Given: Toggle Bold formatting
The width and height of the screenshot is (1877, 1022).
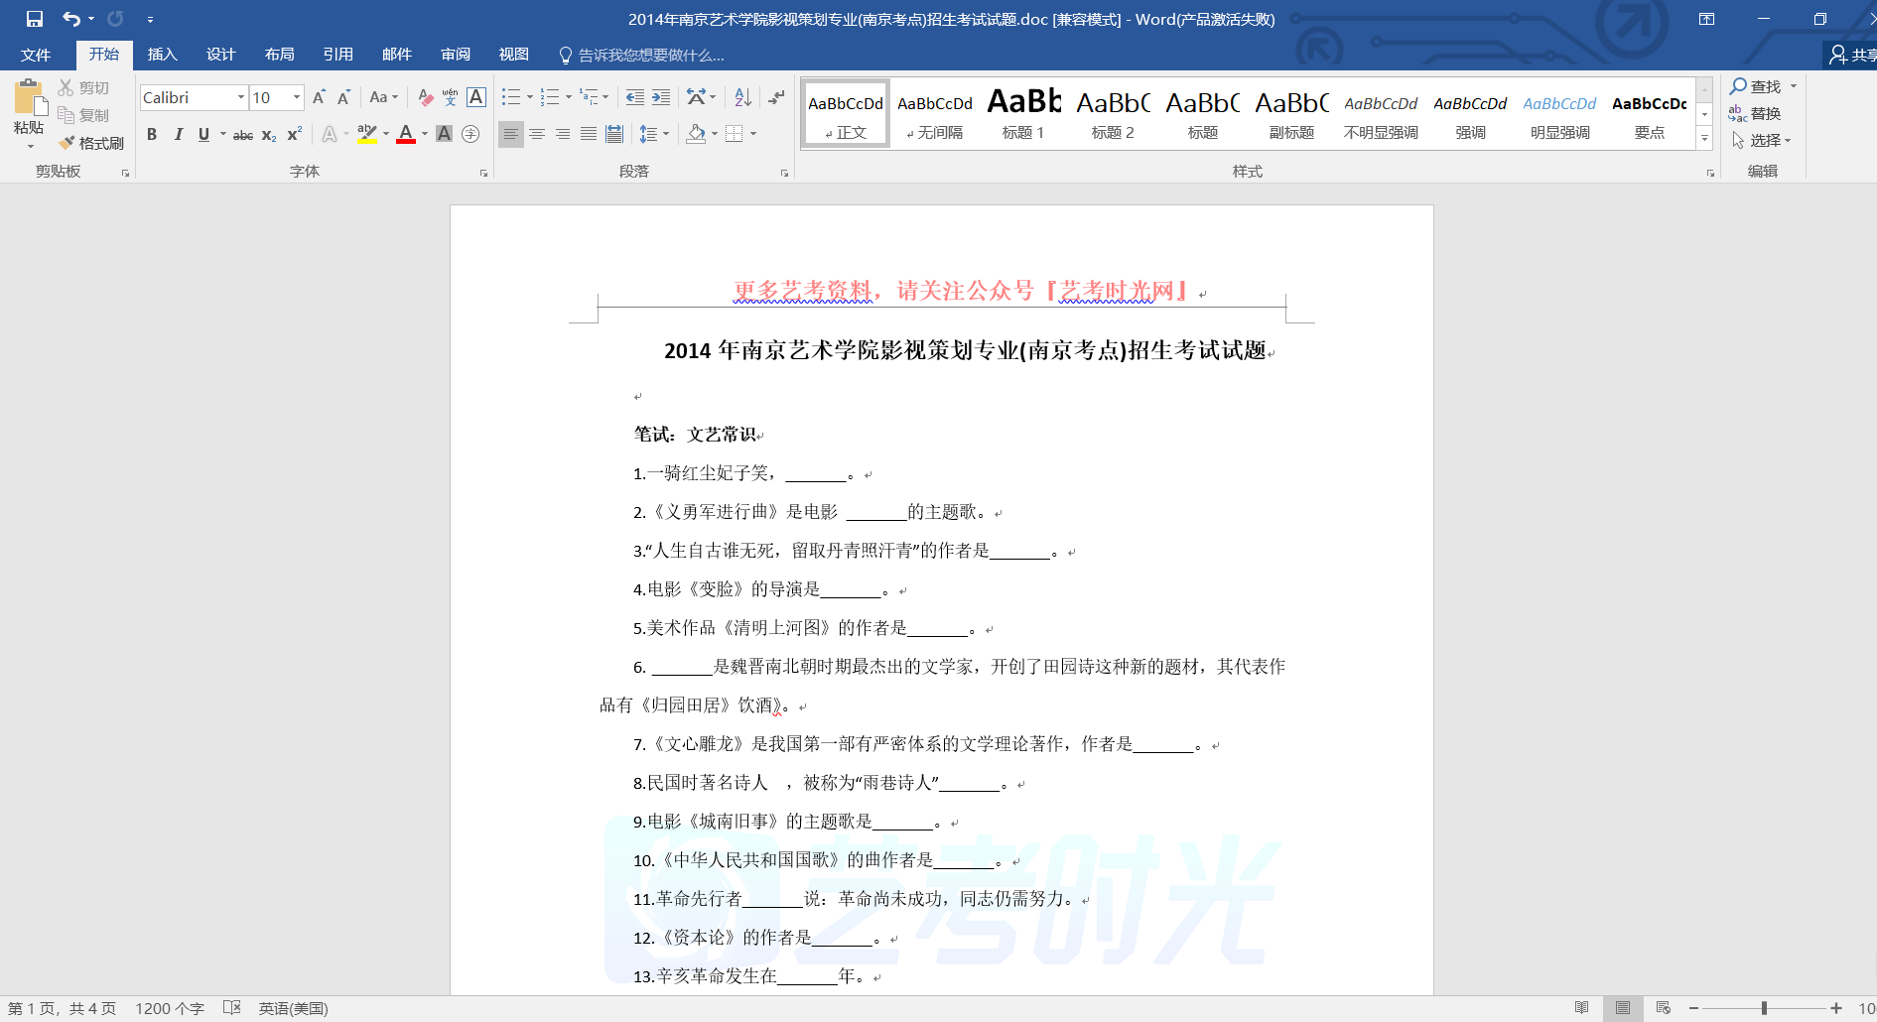Looking at the screenshot, I should pyautogui.click(x=152, y=134).
